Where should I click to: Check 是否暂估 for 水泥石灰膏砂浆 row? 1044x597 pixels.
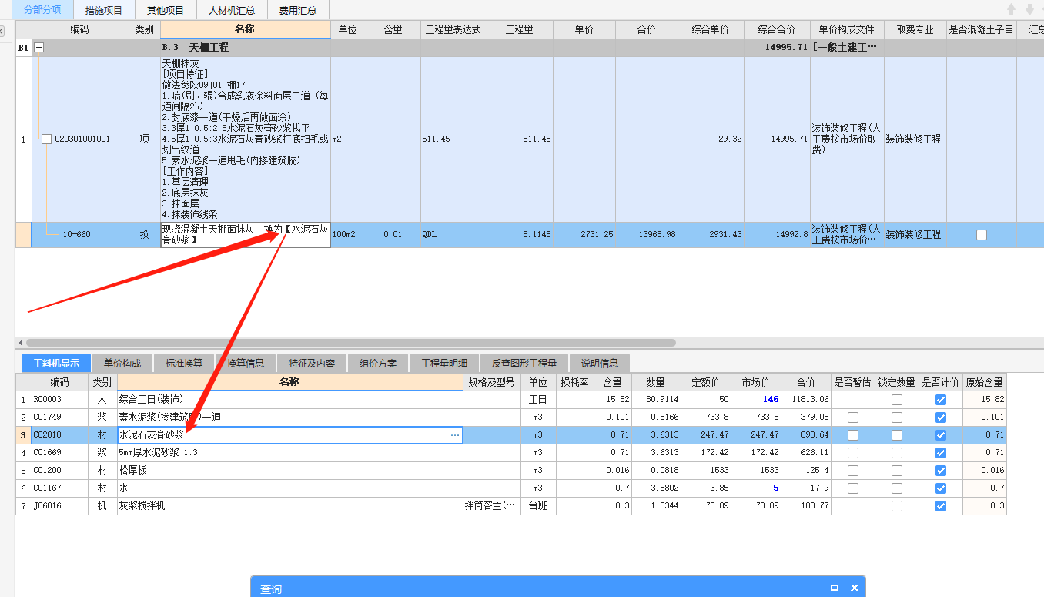point(853,435)
